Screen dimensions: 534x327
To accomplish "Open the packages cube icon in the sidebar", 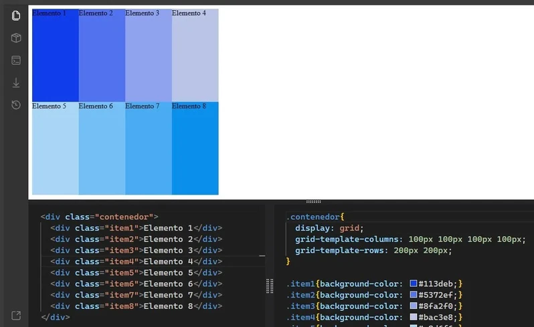I will tap(16, 37).
